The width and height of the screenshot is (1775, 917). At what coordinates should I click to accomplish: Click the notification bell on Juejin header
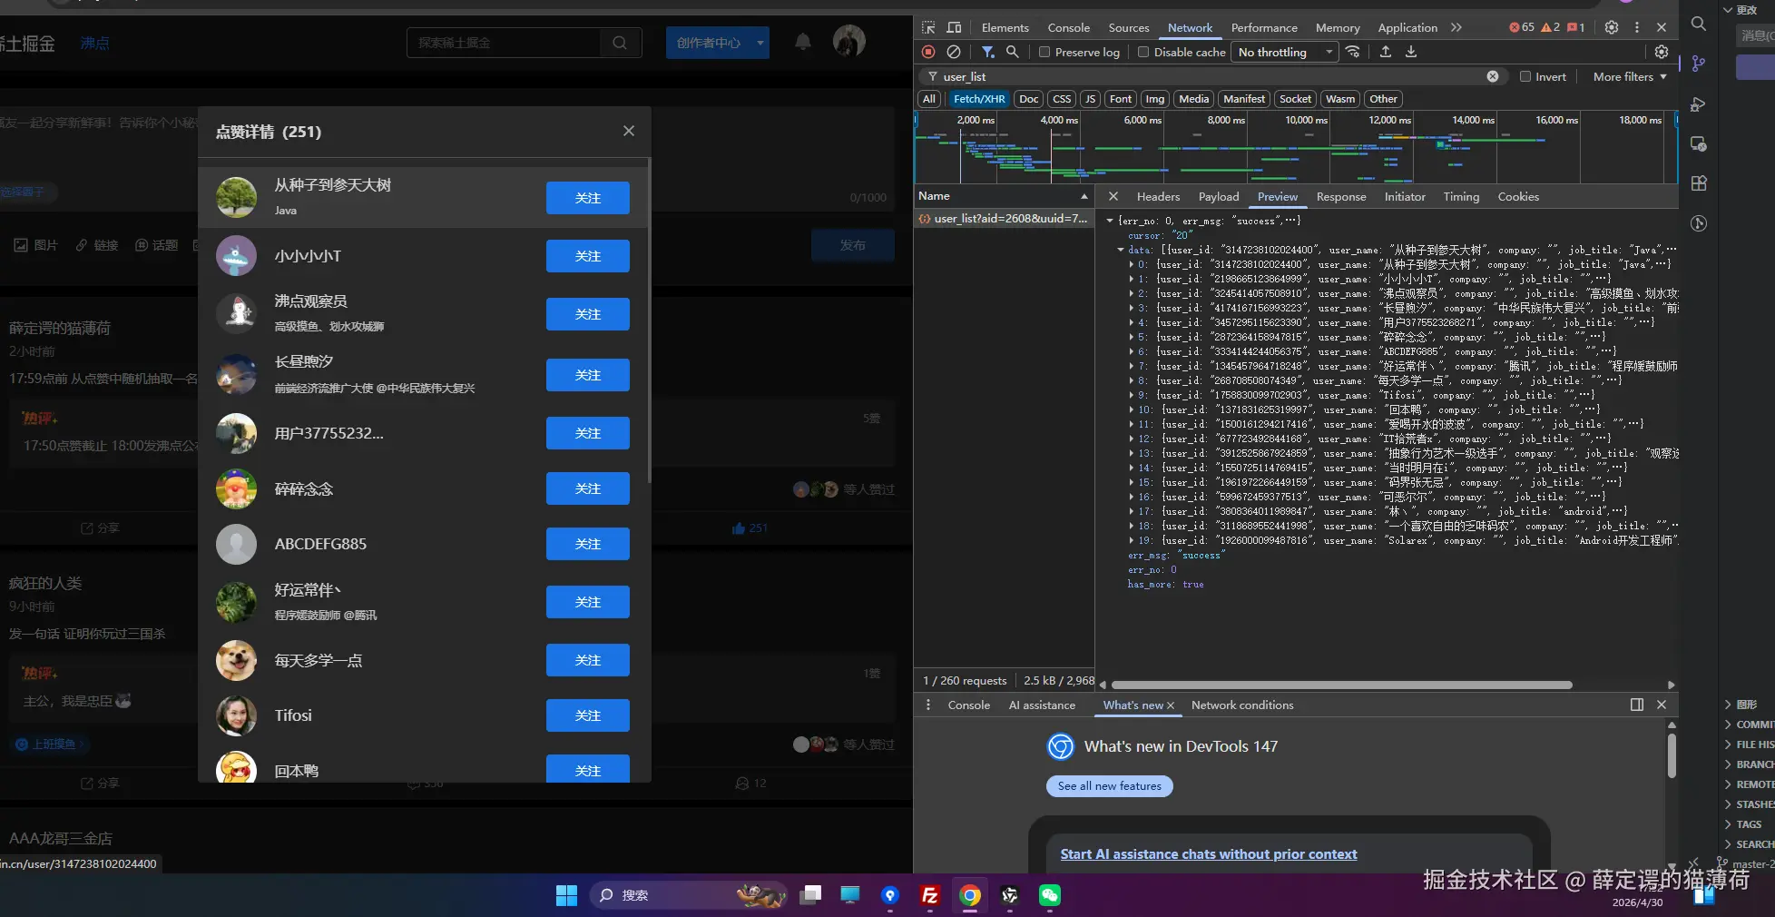pos(803,42)
